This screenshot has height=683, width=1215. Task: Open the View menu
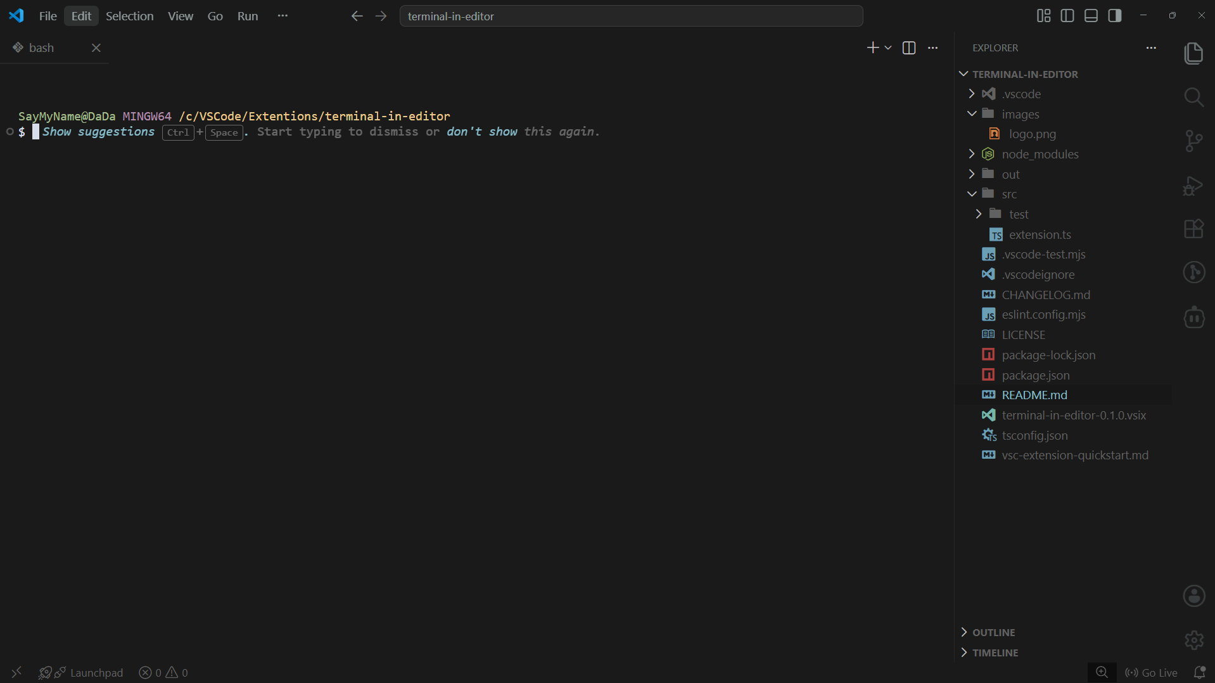click(181, 16)
